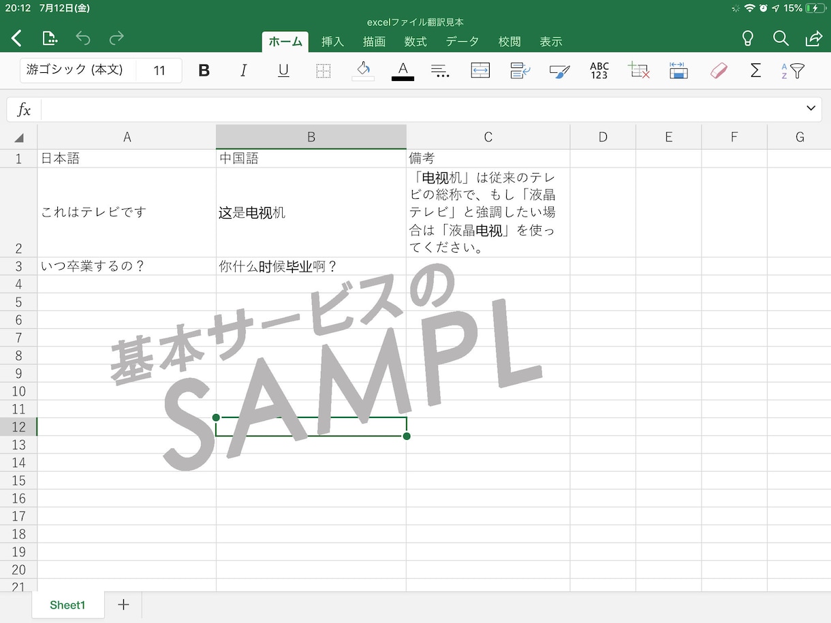Screen dimensions: 831x623
Task: Switch to the 描画 tab
Action: (374, 42)
